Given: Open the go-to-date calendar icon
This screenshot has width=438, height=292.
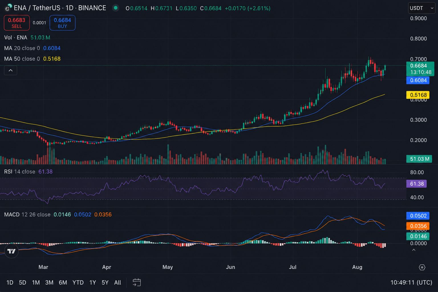Looking at the screenshot, I should (137, 282).
